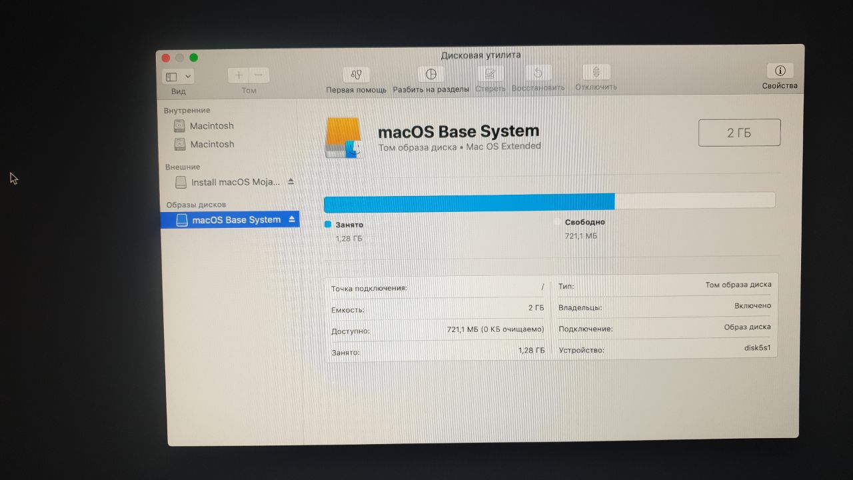The height and width of the screenshot is (480, 853).
Task: Open the View sidebar layout button
Action: click(x=172, y=77)
